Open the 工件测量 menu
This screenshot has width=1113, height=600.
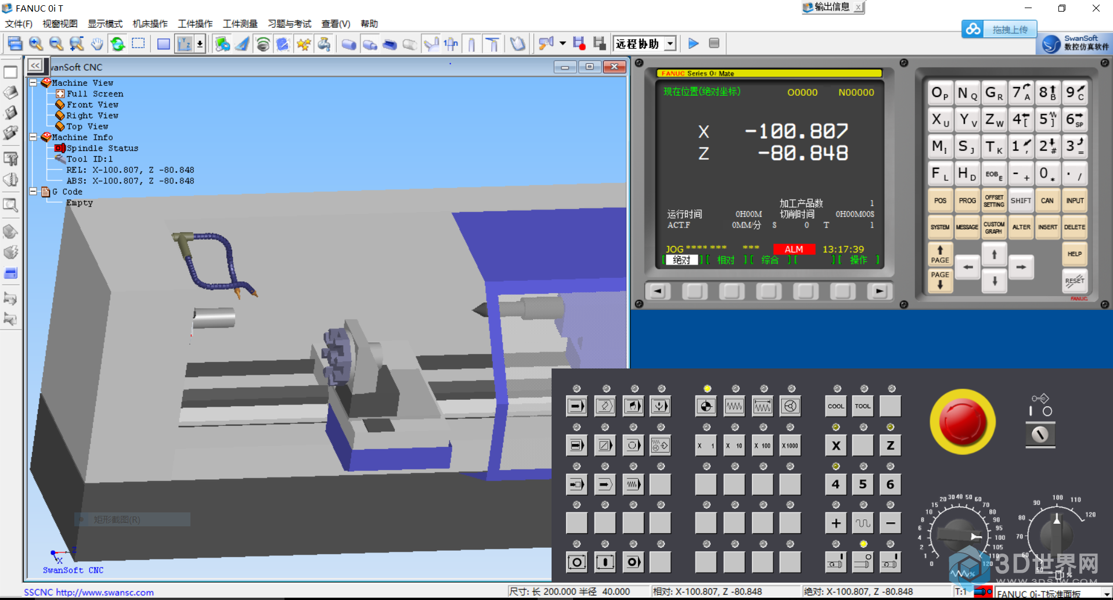240,24
